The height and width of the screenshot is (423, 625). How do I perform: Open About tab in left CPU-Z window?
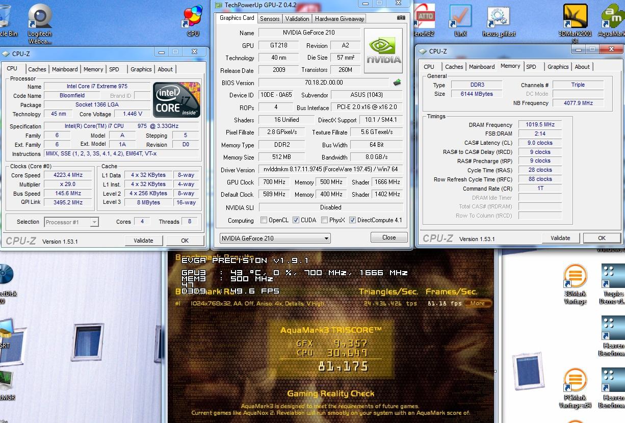(x=165, y=69)
